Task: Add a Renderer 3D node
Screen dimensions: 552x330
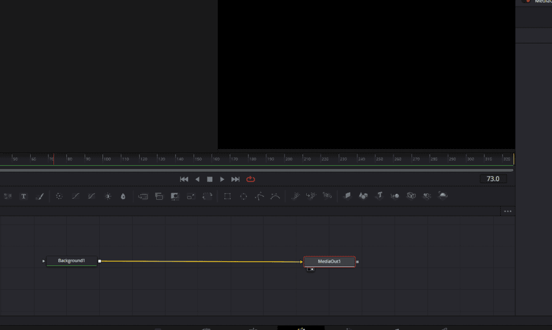Action: pos(443,195)
